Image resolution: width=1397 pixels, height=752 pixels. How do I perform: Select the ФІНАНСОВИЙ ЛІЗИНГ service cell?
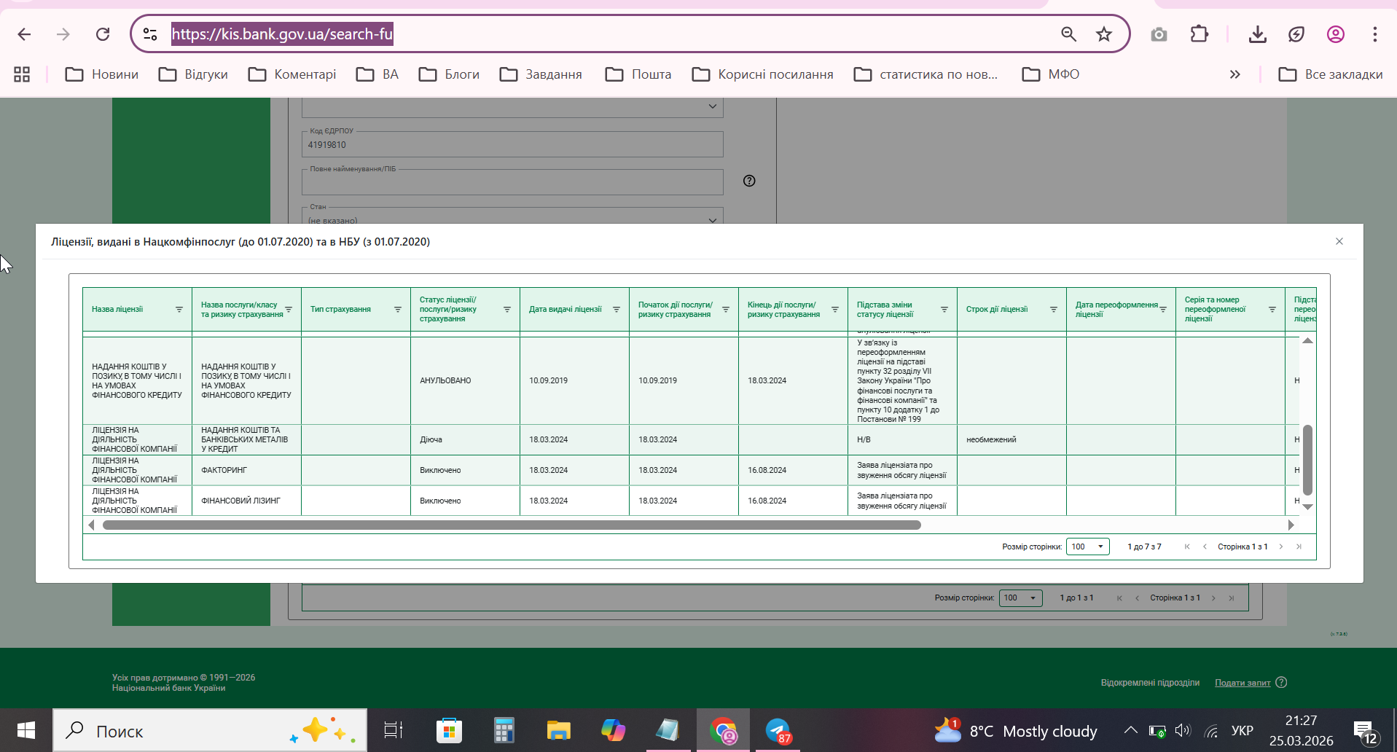click(246, 501)
